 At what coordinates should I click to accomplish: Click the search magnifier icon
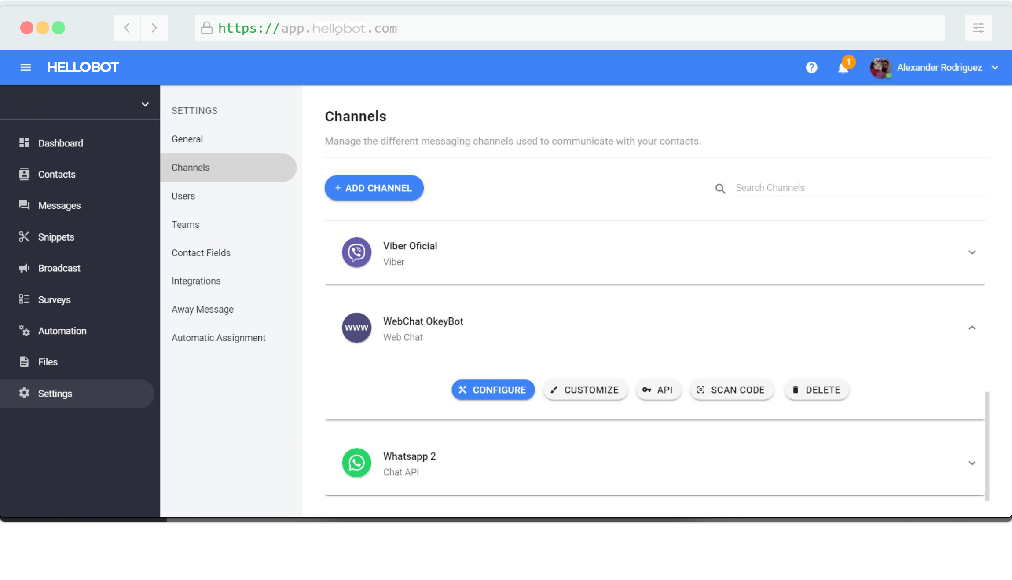(720, 189)
